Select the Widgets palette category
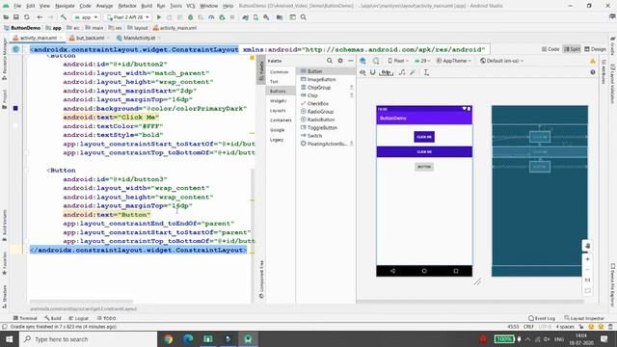 278,101
